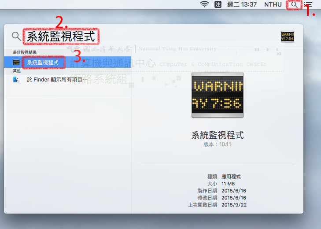The width and height of the screenshot is (321, 229).
Task: Open the NTHU user menu
Action: pos(273,4)
